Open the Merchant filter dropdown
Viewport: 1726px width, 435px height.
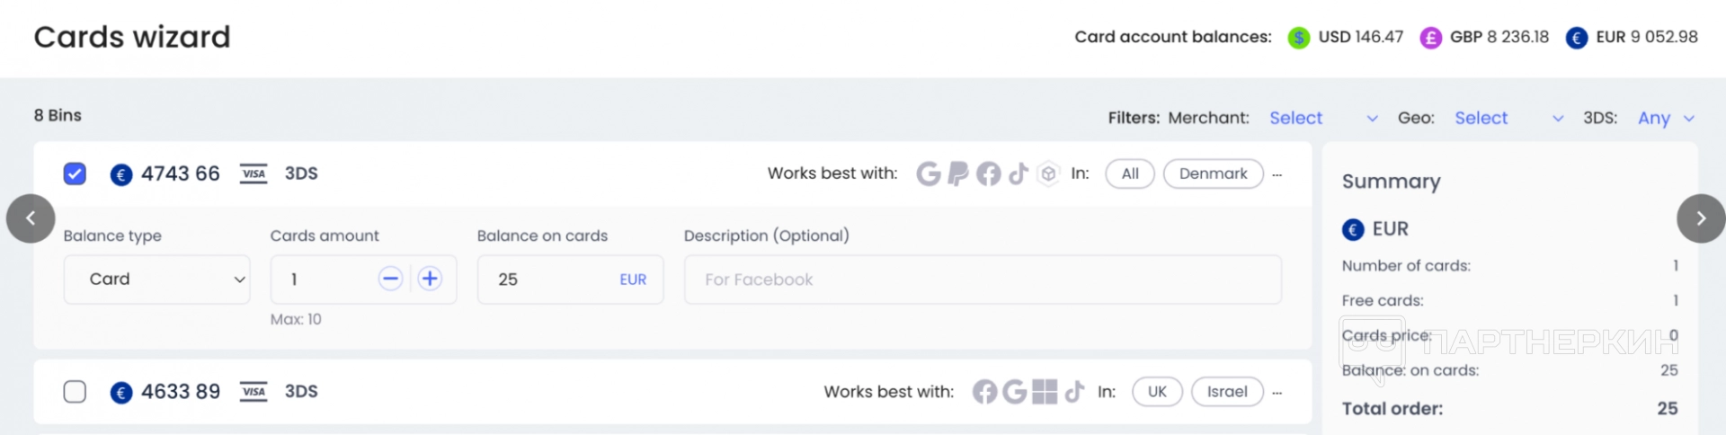1323,119
